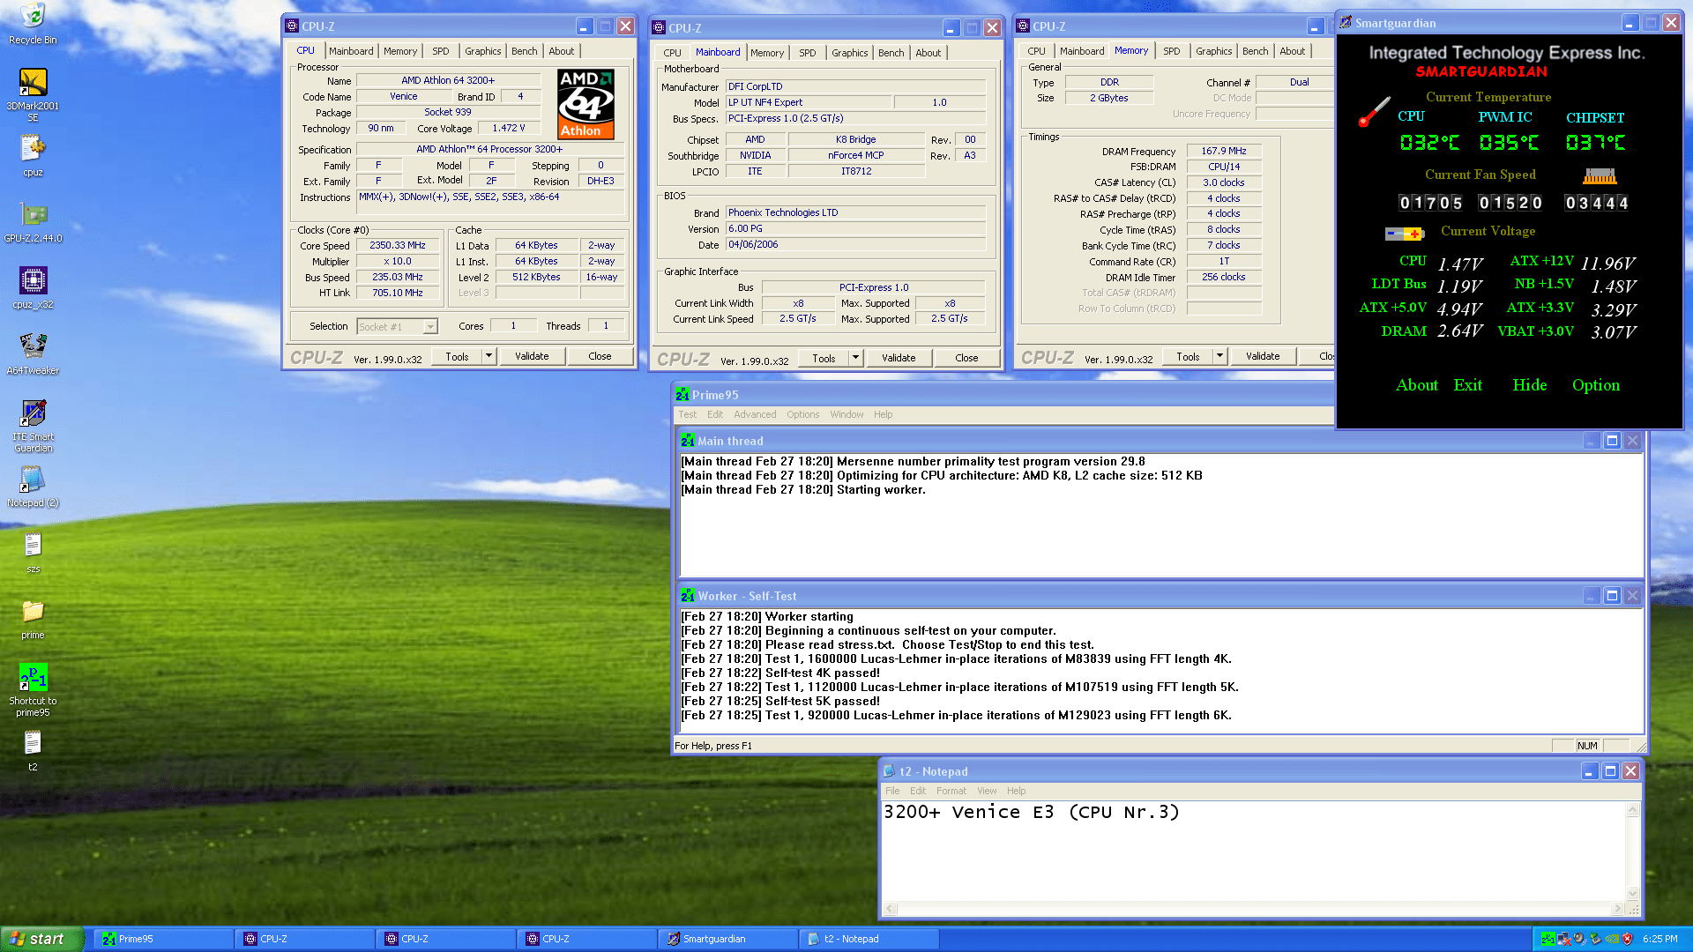Click the battery icon beside Current Voltage
This screenshot has height=952, width=1693.
[1404, 234]
